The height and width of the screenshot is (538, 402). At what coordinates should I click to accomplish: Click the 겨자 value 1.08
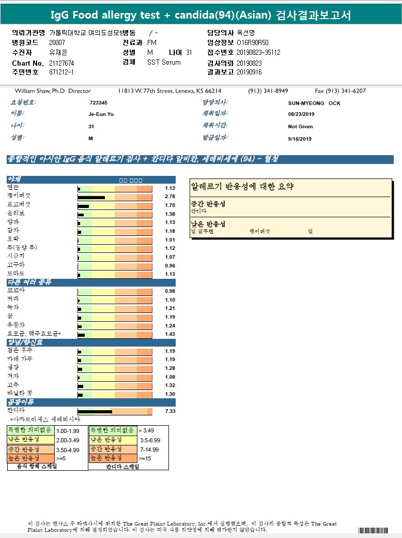170,377
